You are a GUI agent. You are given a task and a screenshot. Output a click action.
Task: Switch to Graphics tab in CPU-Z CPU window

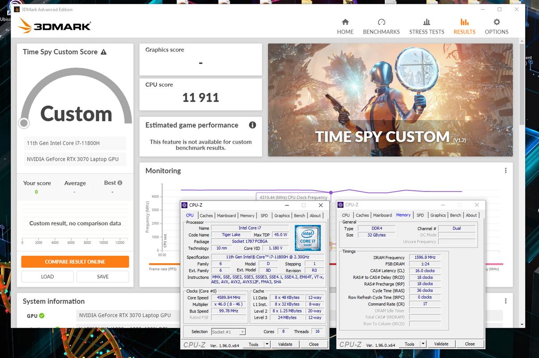click(282, 216)
